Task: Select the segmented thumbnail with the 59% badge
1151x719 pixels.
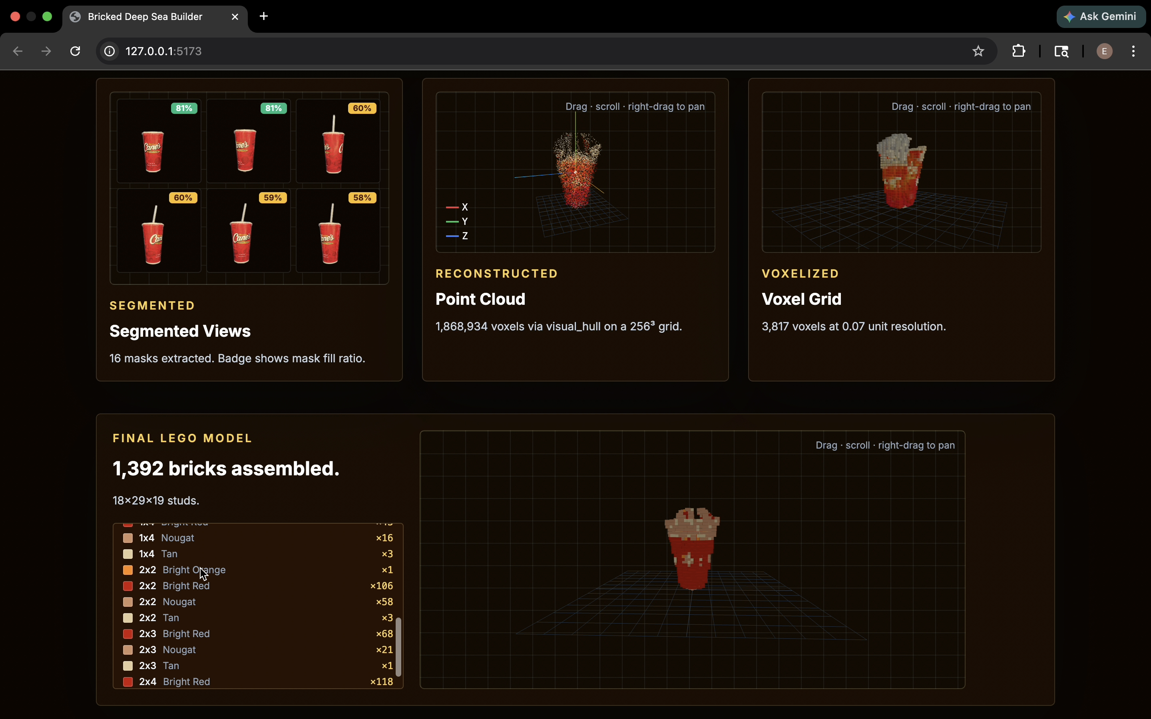Action: (248, 230)
